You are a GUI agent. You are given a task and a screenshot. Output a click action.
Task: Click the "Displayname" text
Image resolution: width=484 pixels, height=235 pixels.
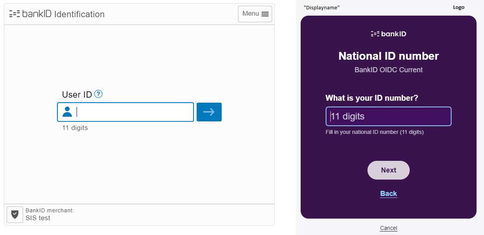pos(322,7)
